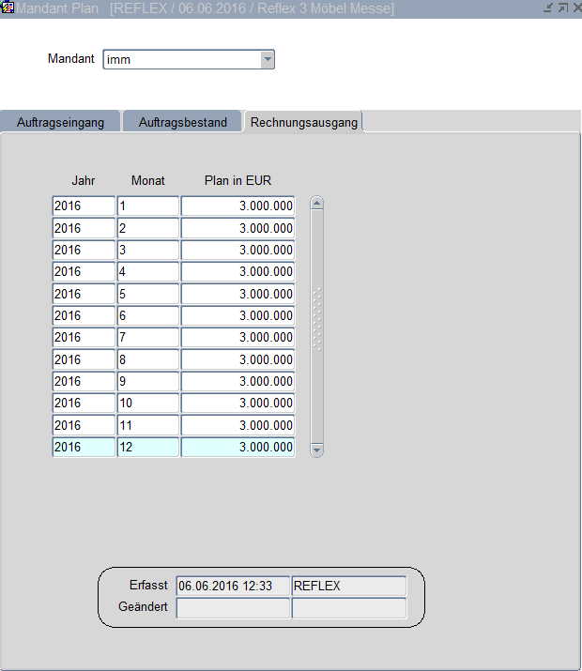Click the application icon in title bar
The height and width of the screenshot is (671, 582).
pyautogui.click(x=8, y=8)
